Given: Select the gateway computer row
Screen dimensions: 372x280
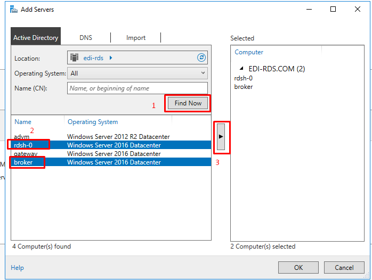Looking at the screenshot, I should click(111, 154).
